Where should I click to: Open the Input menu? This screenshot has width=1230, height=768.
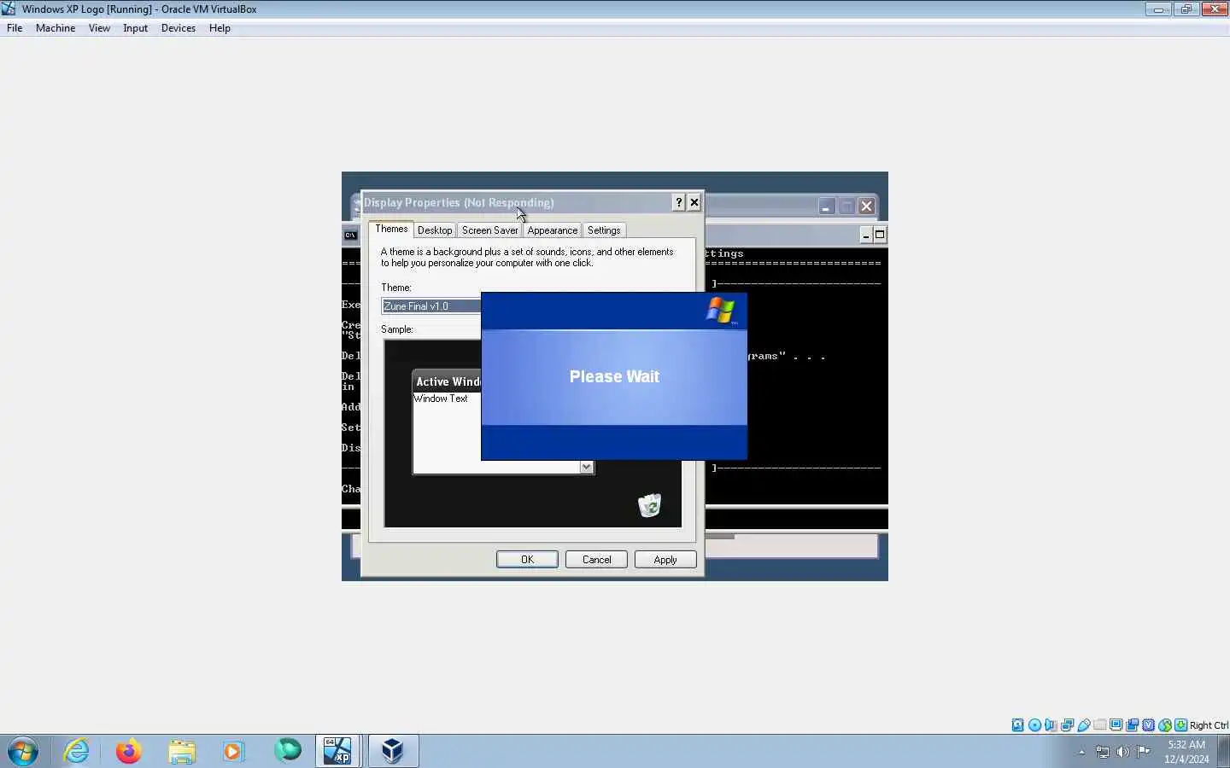coord(135,28)
